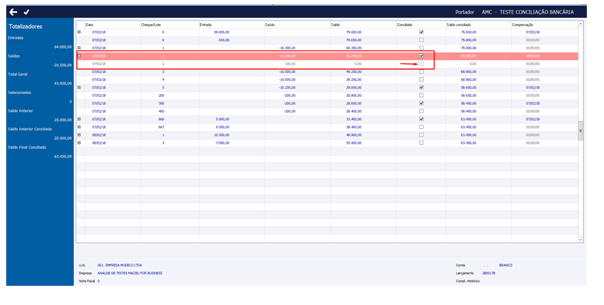Click the Totalizadores panel heading
The image size is (604, 305).
pyautogui.click(x=25, y=27)
